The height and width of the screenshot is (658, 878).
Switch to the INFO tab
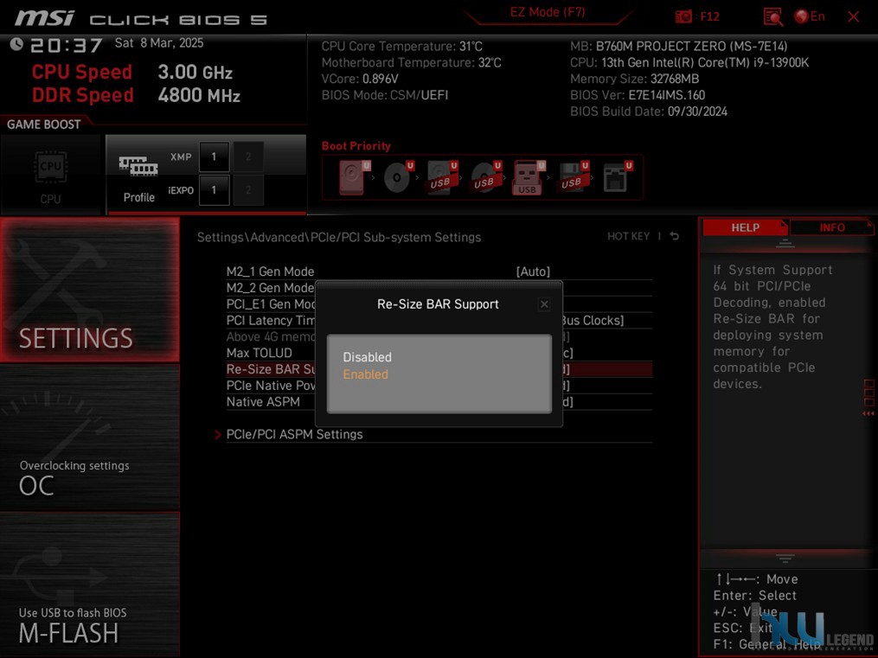(x=832, y=227)
